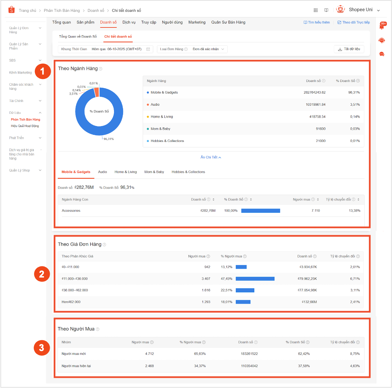Open the notifications bell with 99+ badge
Viewport: 392px width, 388px height.
click(x=382, y=26)
